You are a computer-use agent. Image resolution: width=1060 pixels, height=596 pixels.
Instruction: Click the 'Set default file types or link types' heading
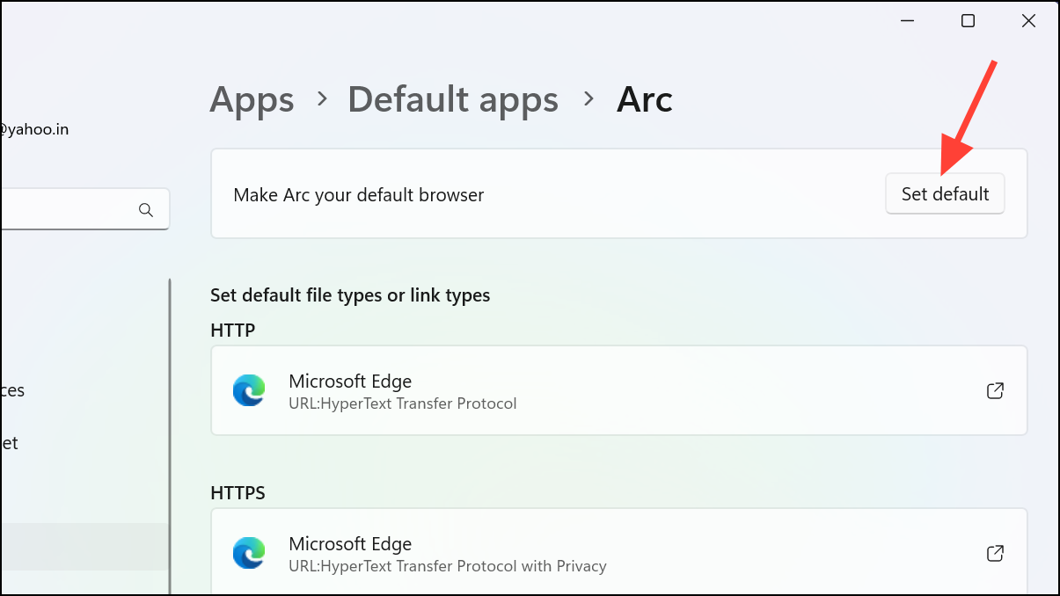(350, 295)
